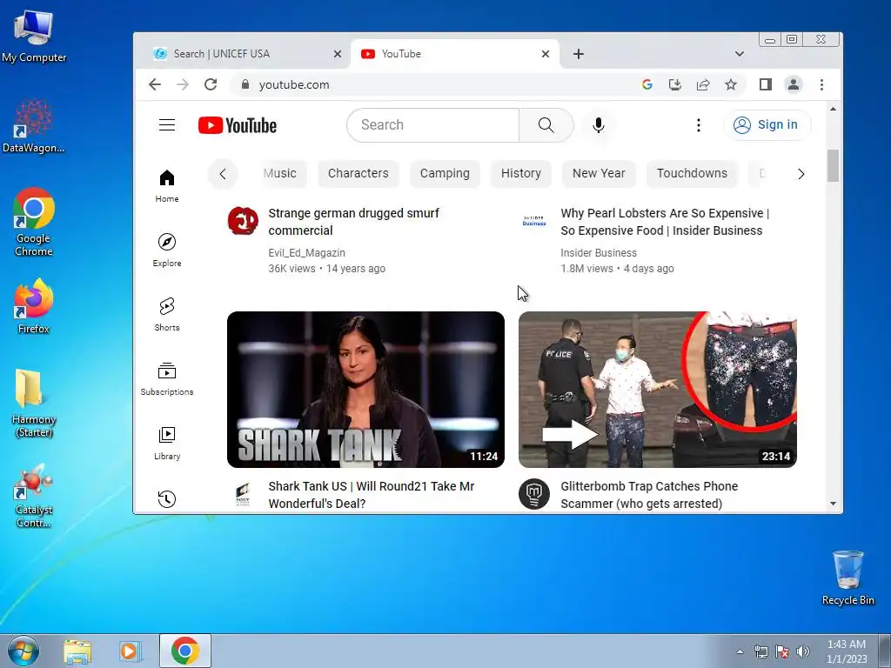The height and width of the screenshot is (668, 891).
Task: Click the YouTube Search input field
Action: pos(433,125)
